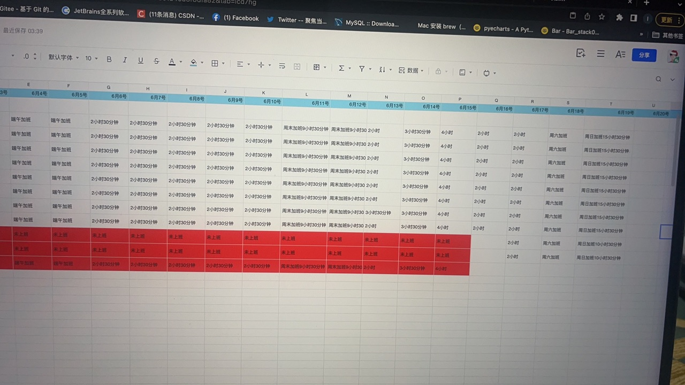Toggle strikethrough formatting

(156, 61)
